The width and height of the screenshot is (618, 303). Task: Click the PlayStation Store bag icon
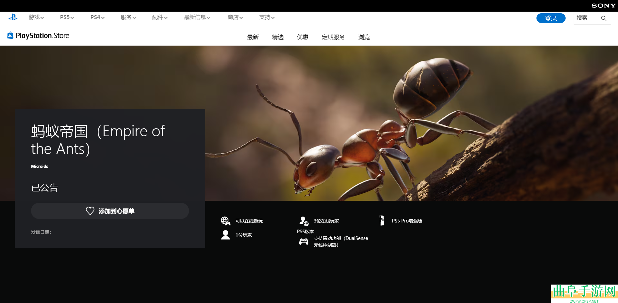click(x=10, y=36)
